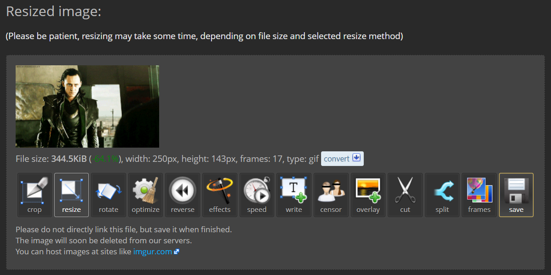
Task: Adjust GIF speed with speed tool
Action: (257, 195)
